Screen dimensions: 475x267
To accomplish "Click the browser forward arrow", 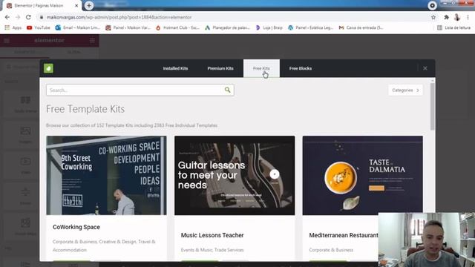I will pyautogui.click(x=18, y=17).
